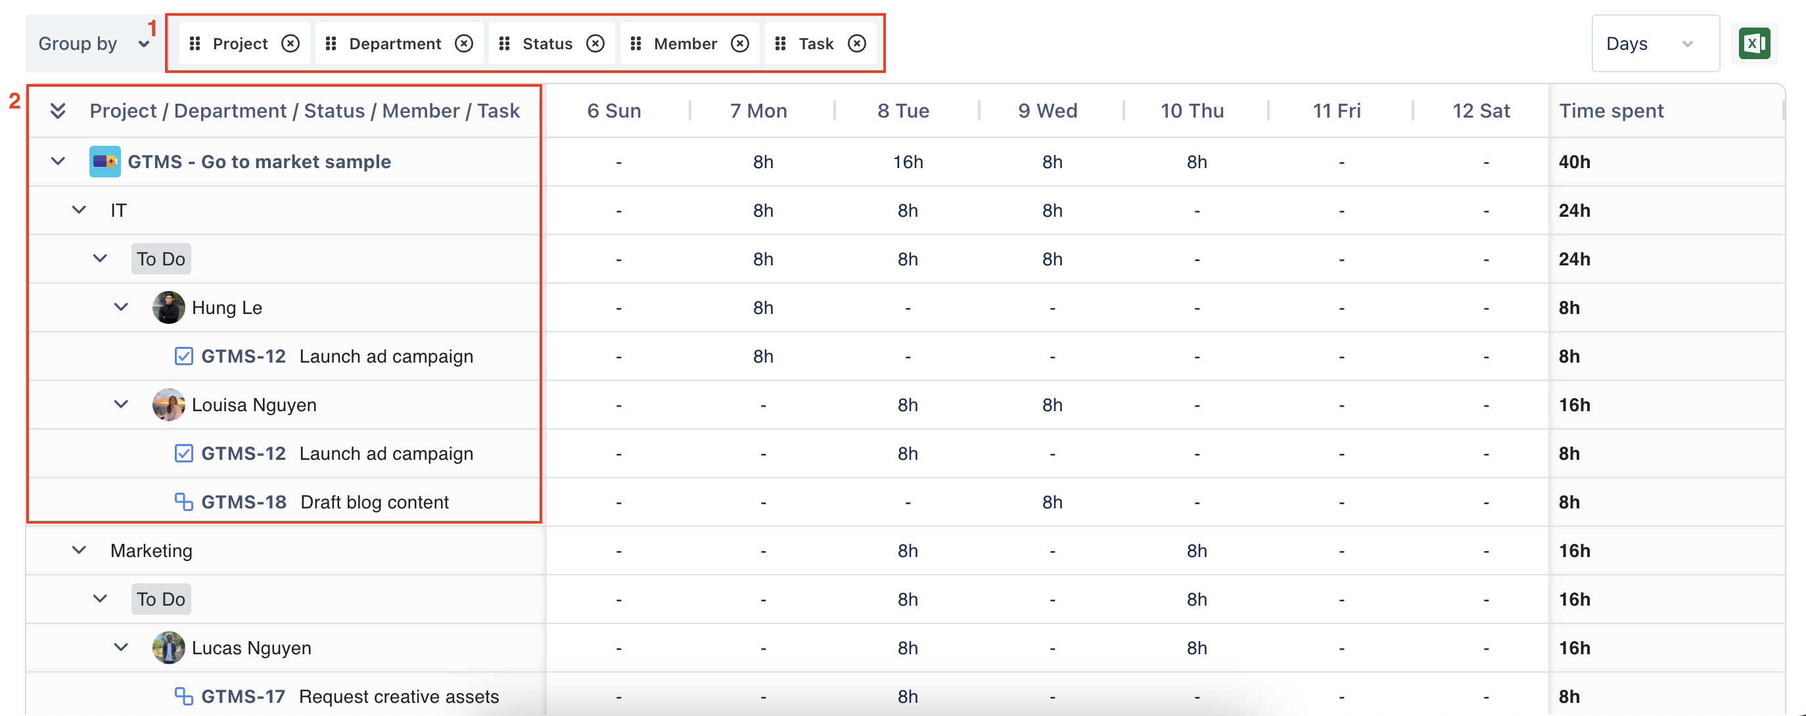1806x716 pixels.
Task: Click the Louisa Nguyen avatar
Action: [x=168, y=405]
